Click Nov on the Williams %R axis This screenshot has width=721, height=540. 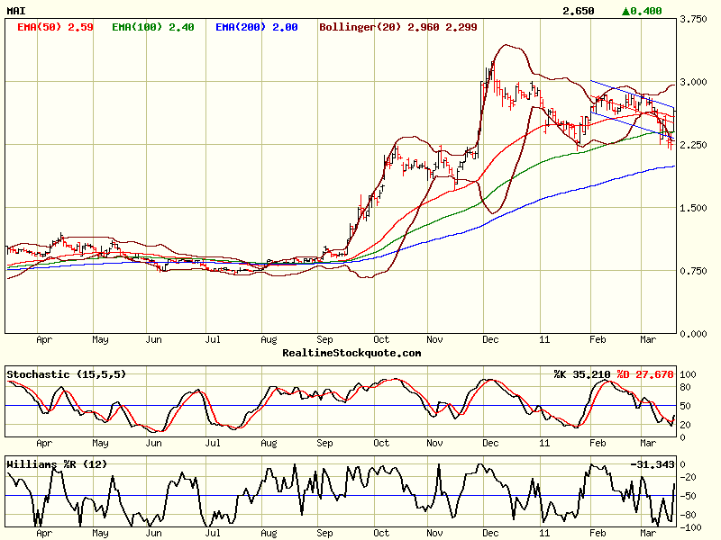pos(434,534)
